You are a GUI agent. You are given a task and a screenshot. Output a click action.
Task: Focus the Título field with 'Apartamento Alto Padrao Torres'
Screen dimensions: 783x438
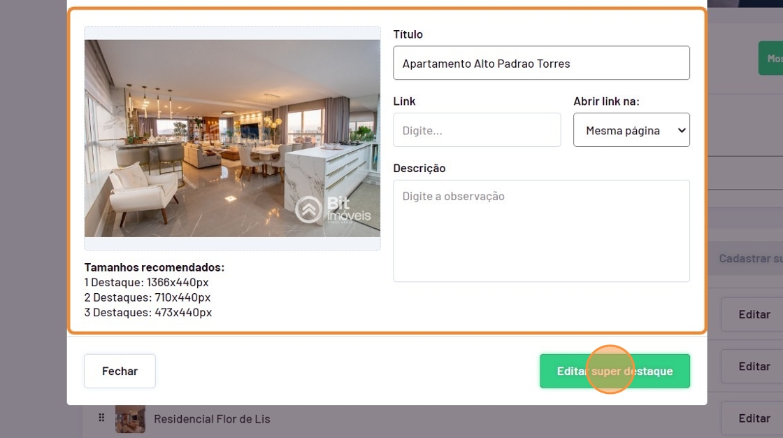(x=541, y=63)
